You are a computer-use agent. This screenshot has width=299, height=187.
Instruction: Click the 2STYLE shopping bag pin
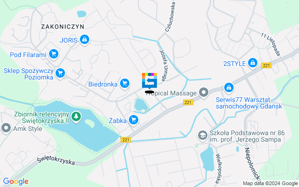(x=253, y=63)
